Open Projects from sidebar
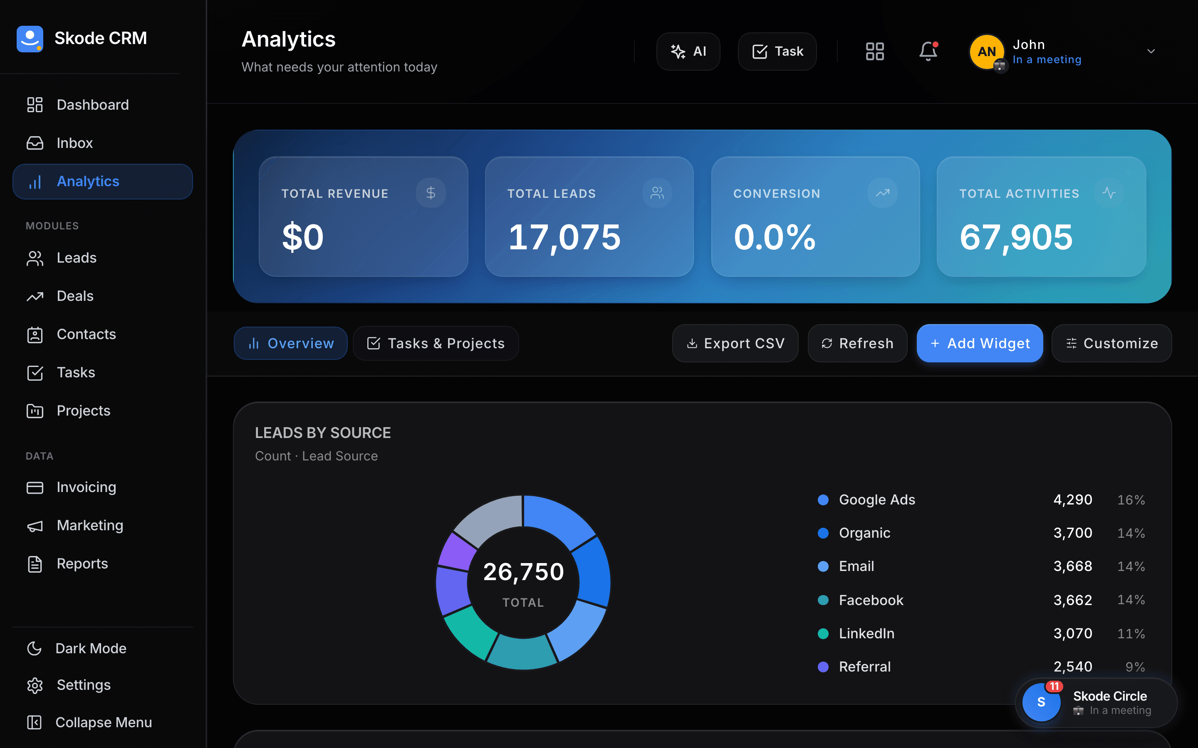Image resolution: width=1198 pixels, height=748 pixels. [102, 411]
